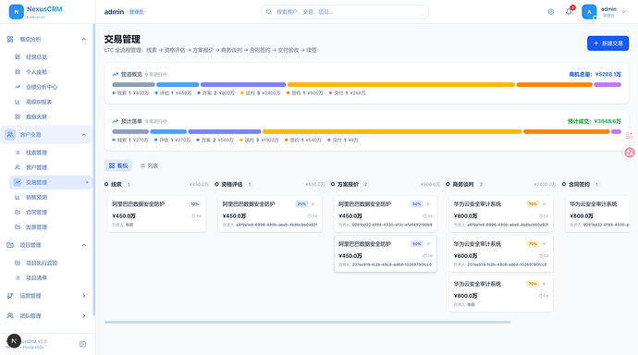This screenshot has height=355, width=638.
Task: Click the 数据大屏 grid icon
Action: [18, 116]
